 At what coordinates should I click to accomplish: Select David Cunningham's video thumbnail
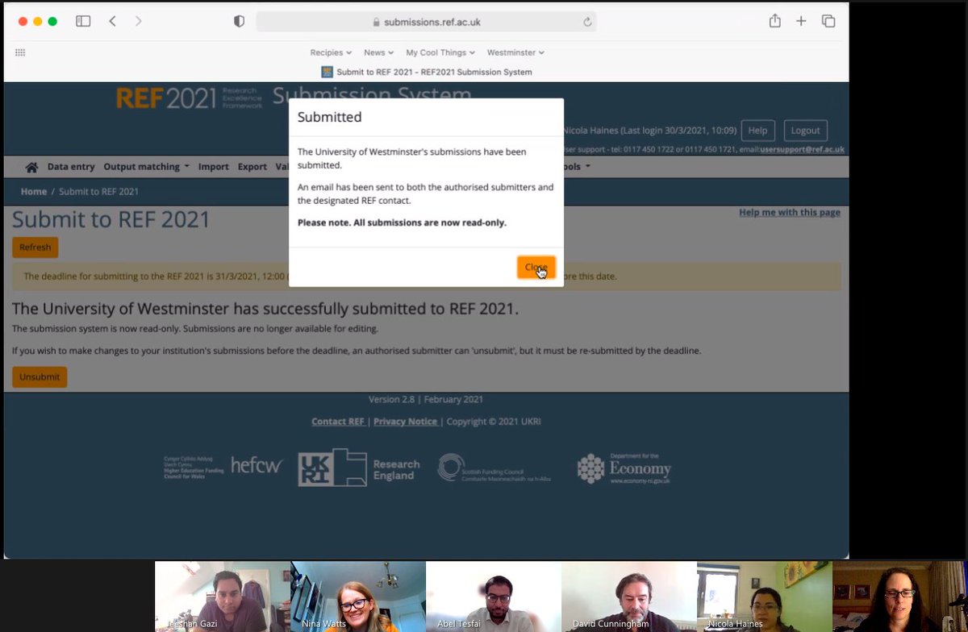629,597
